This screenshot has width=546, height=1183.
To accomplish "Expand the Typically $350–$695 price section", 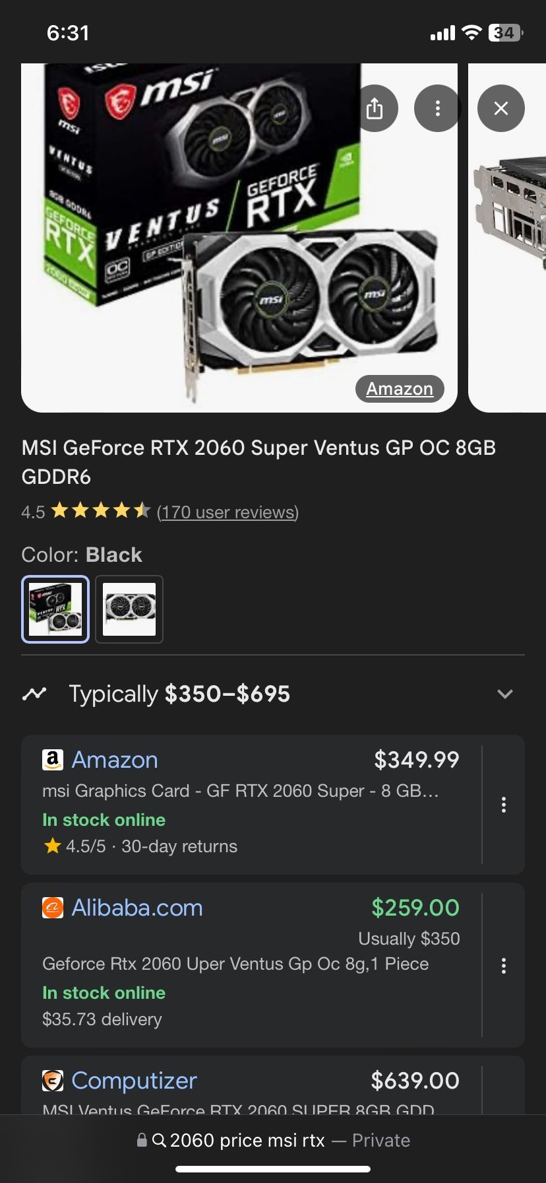I will 505,694.
